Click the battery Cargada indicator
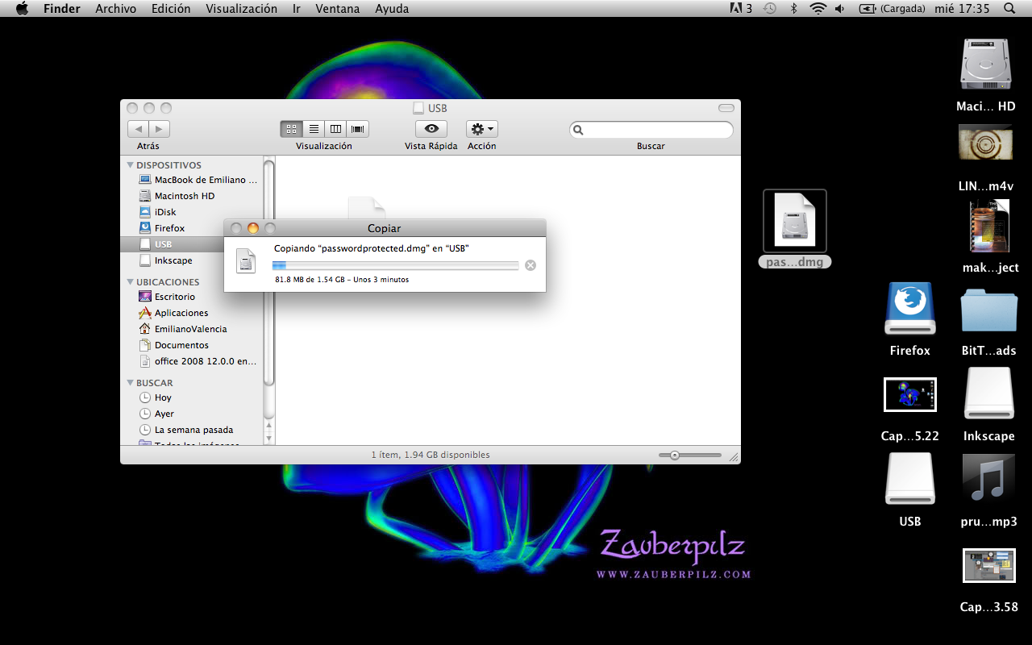Screen dimensions: 1032x645 pos(893,9)
